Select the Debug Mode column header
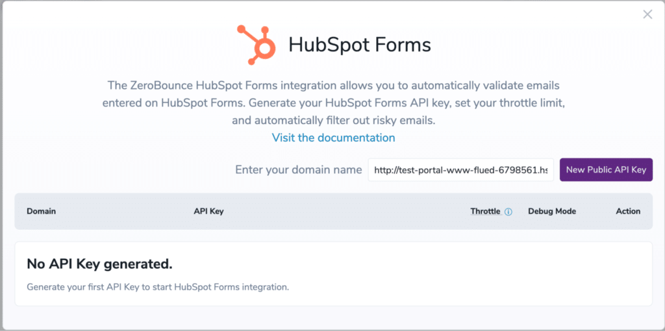Image resolution: width=665 pixels, height=331 pixels. (552, 211)
